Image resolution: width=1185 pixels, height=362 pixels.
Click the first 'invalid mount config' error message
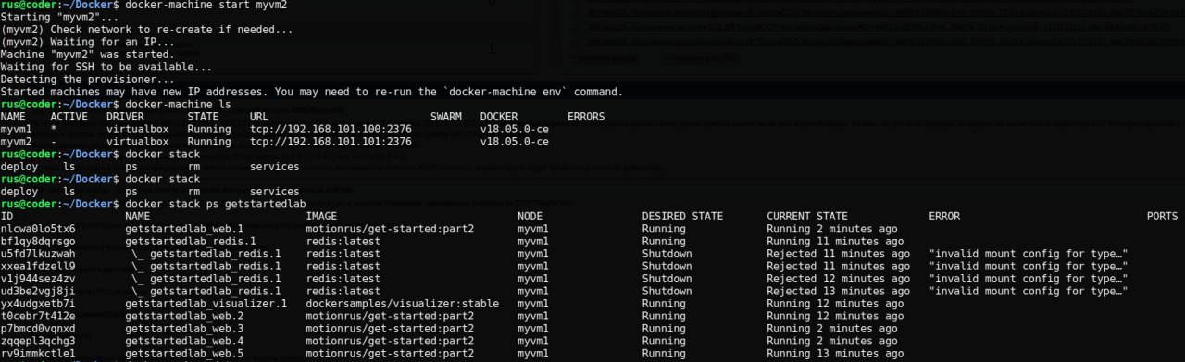1029,254
